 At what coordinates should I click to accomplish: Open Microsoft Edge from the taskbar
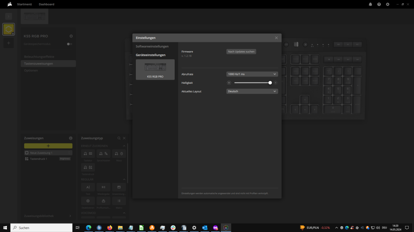tap(89, 228)
